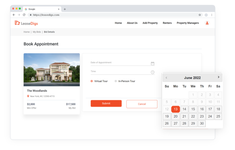This screenshot has width=235, height=150.
Task: Click the $2,000 Min Offer value
Action: click(x=31, y=104)
